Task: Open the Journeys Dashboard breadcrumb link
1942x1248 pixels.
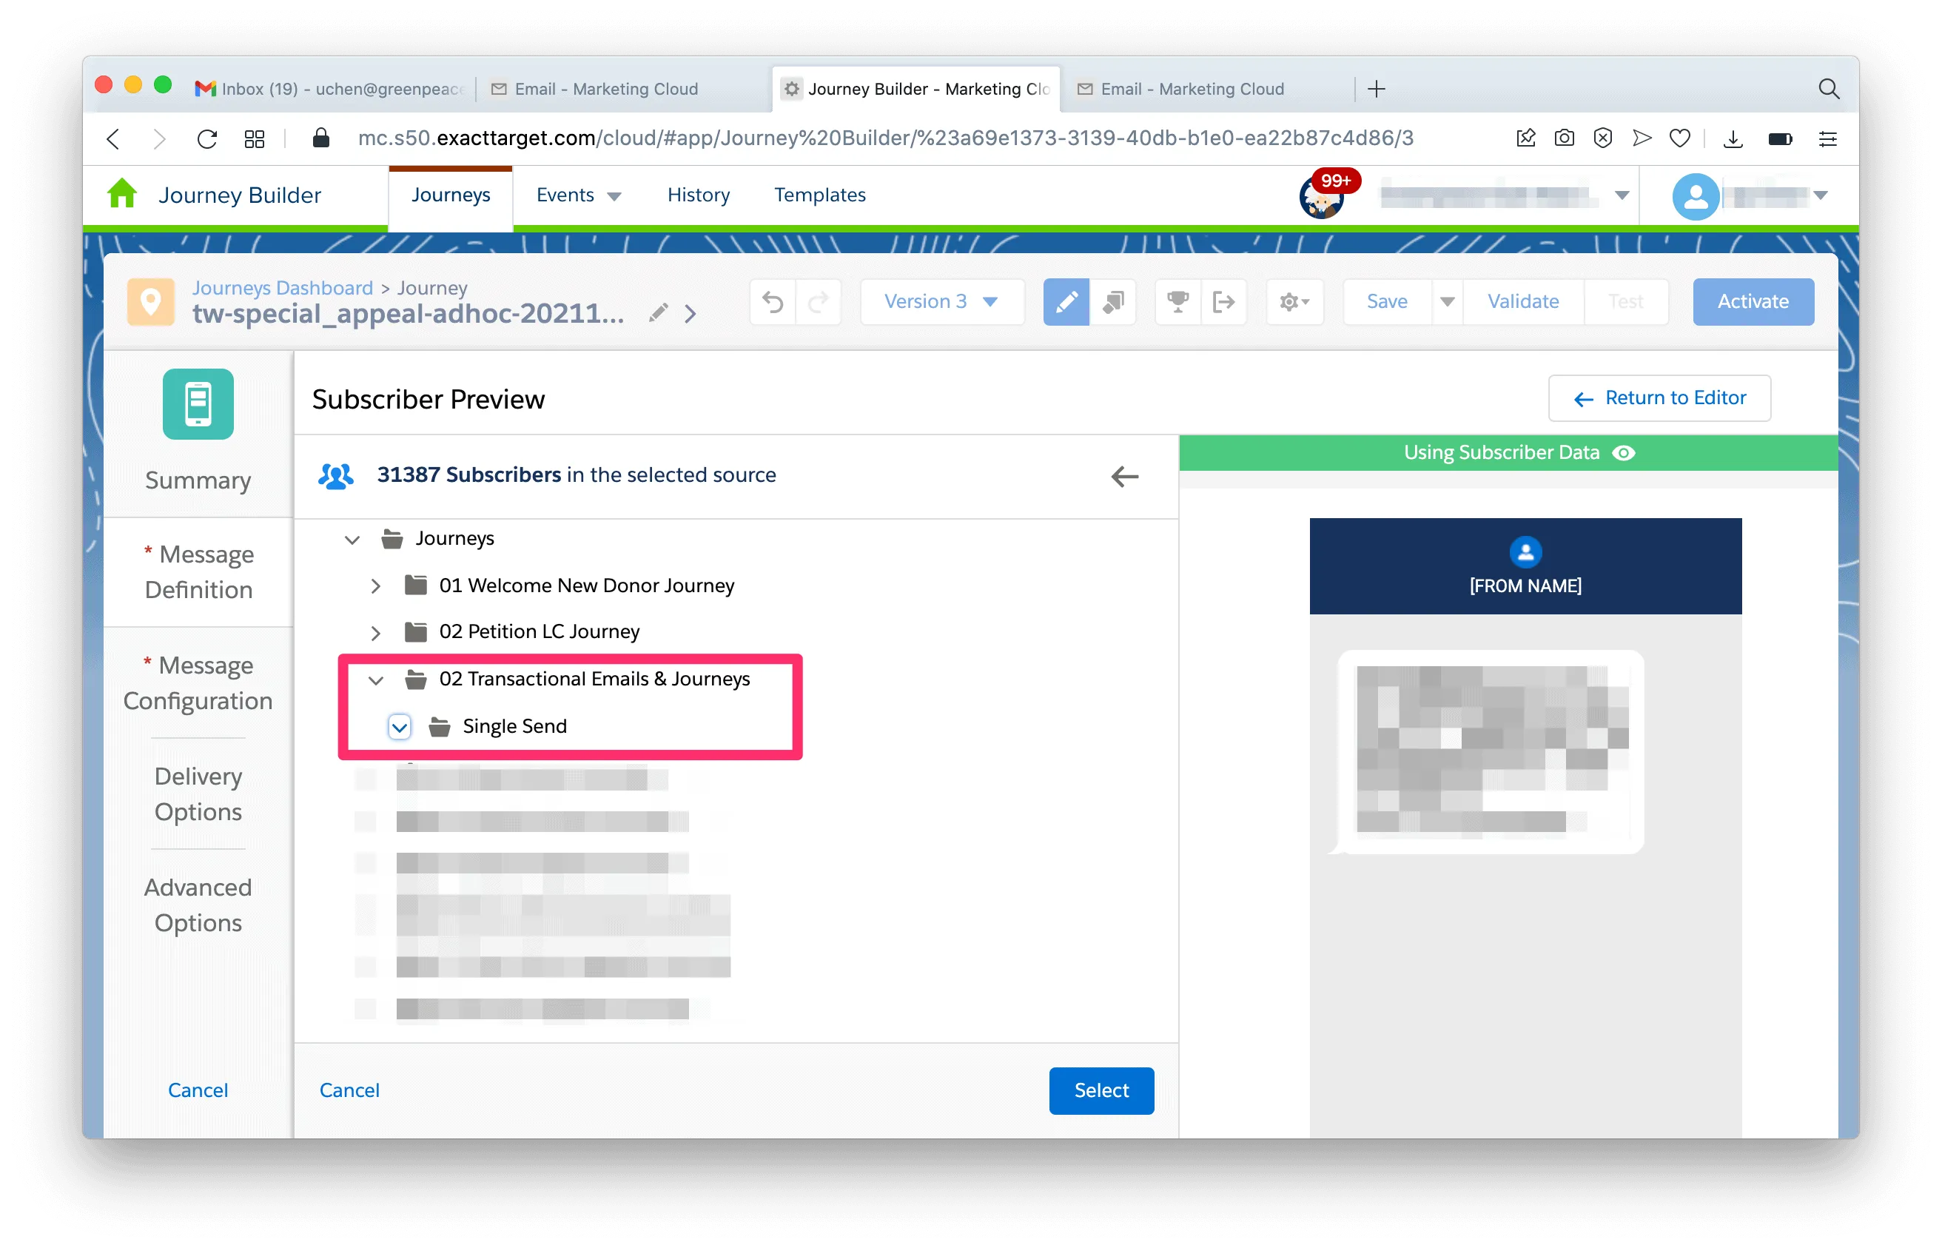Action: [282, 288]
